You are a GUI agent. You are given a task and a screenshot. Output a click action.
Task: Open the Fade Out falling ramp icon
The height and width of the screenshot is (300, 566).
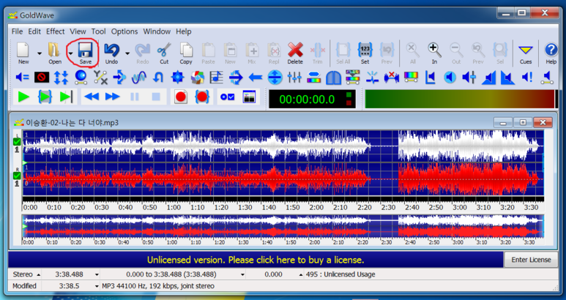coord(508,77)
